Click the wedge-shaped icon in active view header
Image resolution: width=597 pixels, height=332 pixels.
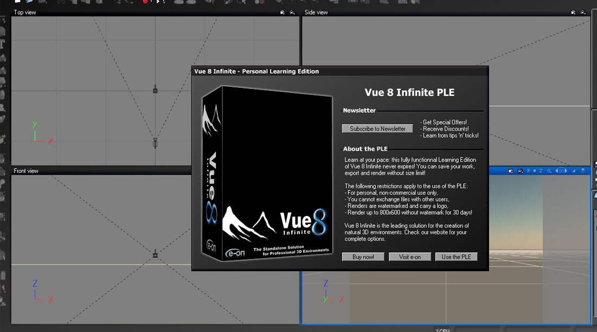click(574, 171)
